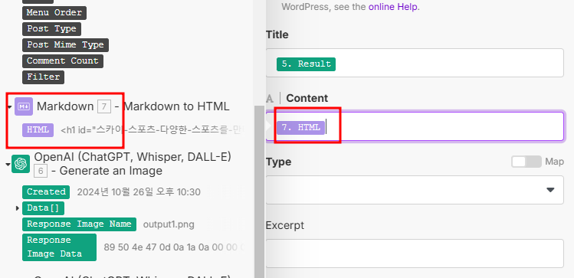Click the OpenAI Generate an Image module icon
This screenshot has width=574, height=278.
(21, 164)
